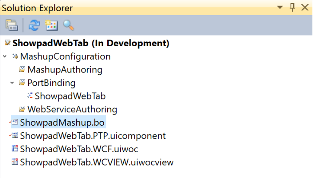
Task: Click the PortBinding node icon
Action: click(22, 83)
